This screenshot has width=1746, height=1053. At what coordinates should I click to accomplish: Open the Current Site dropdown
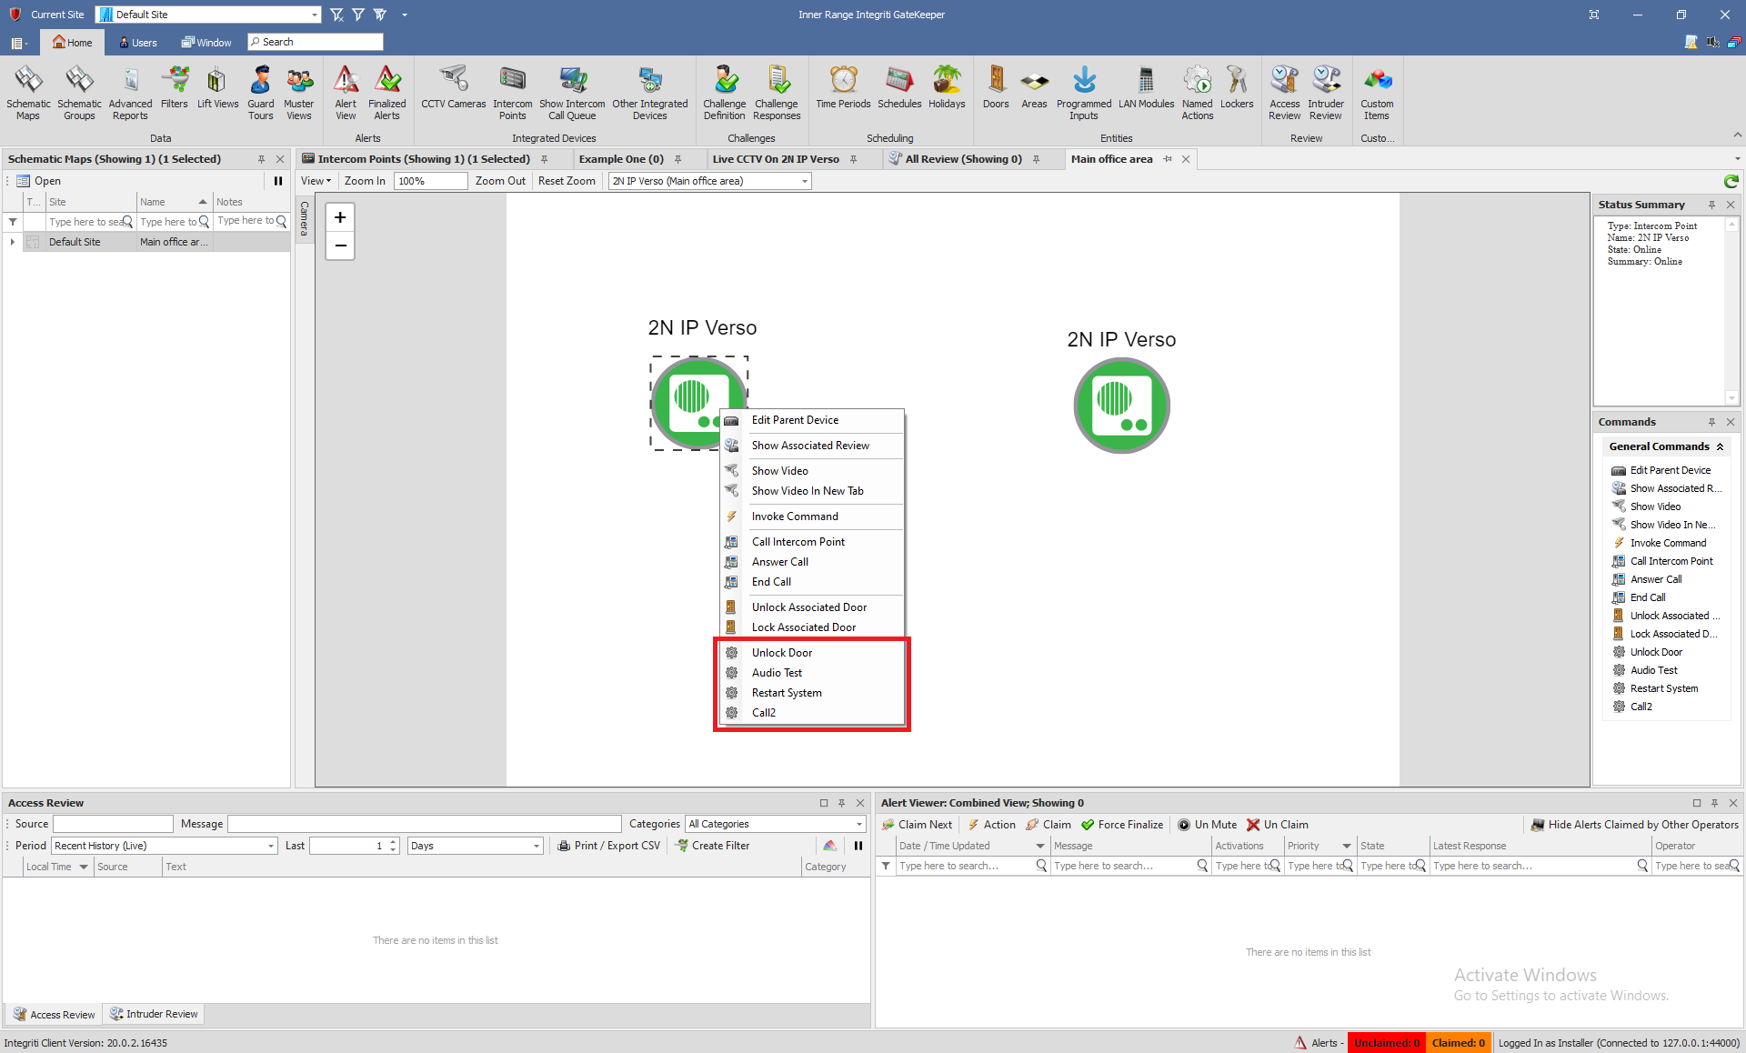(315, 15)
